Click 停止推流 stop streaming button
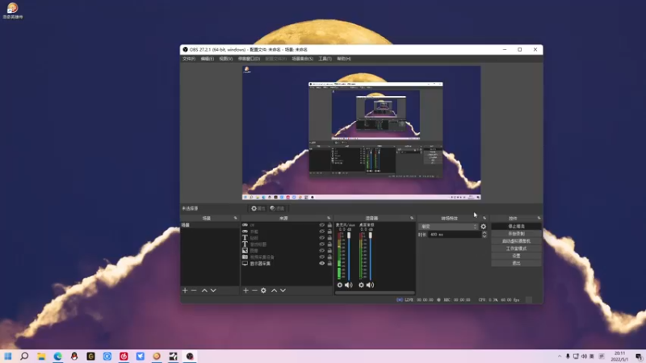Viewport: 646px width, 363px height. coord(516,227)
